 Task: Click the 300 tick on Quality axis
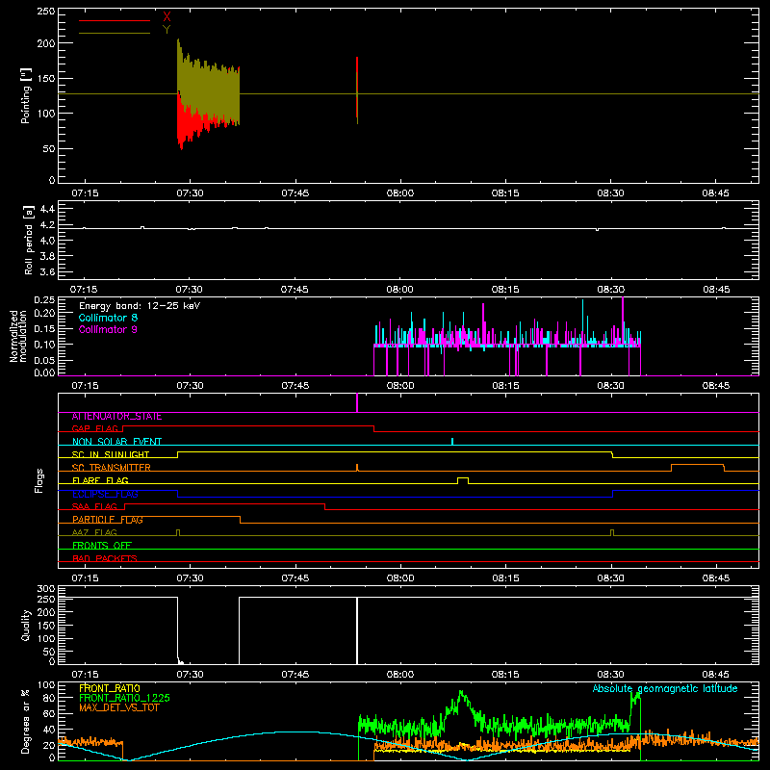tap(45, 589)
